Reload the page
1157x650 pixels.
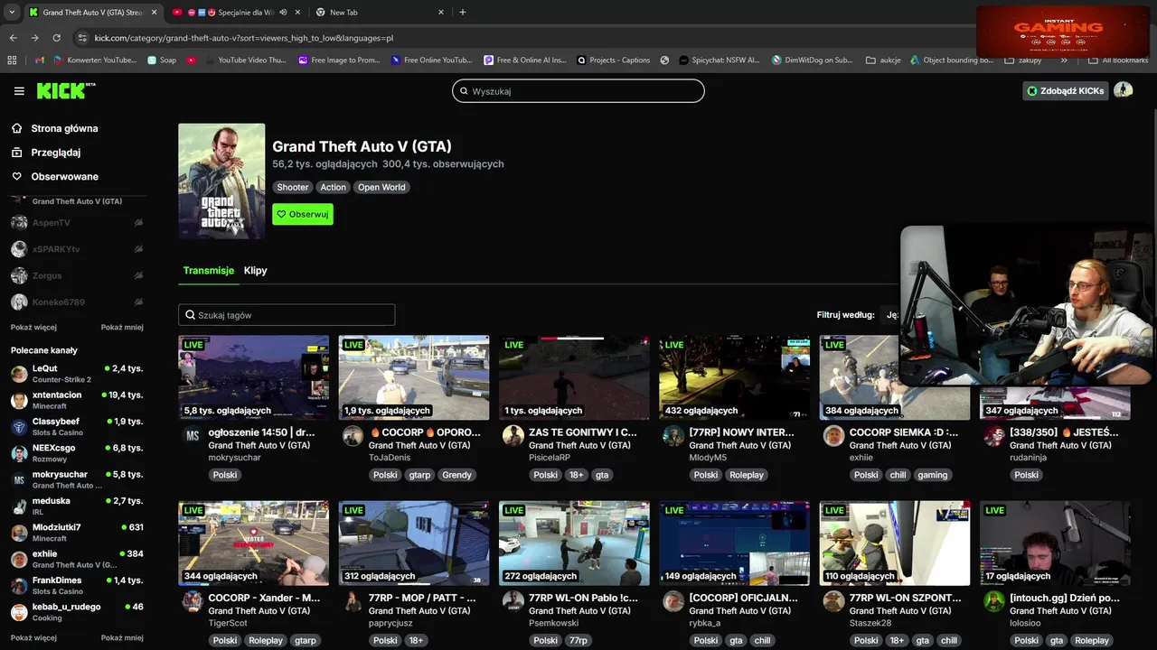click(x=56, y=38)
